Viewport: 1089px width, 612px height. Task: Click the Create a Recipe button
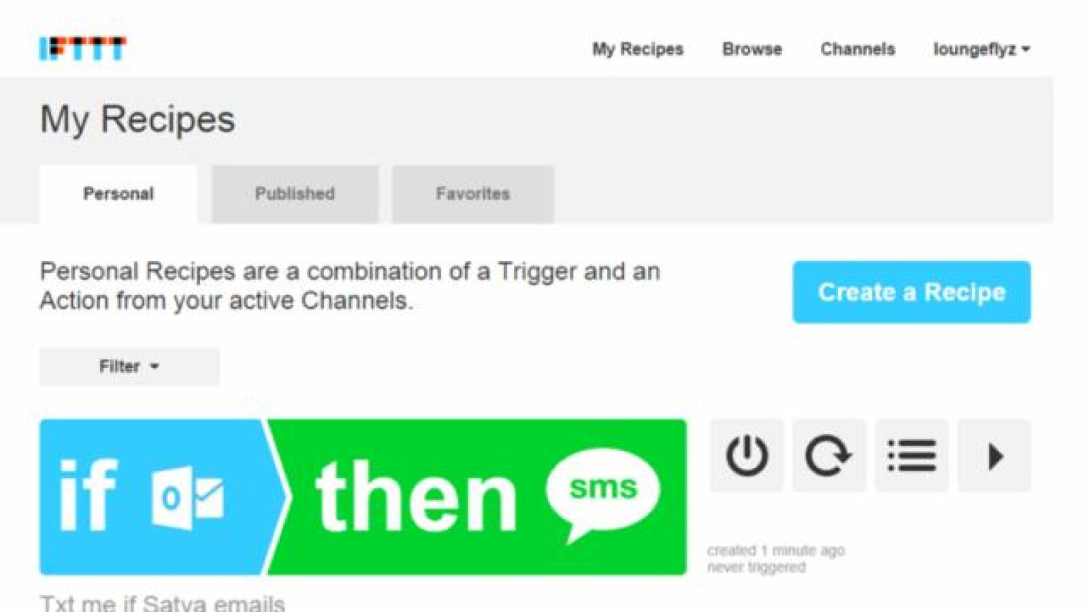click(911, 292)
